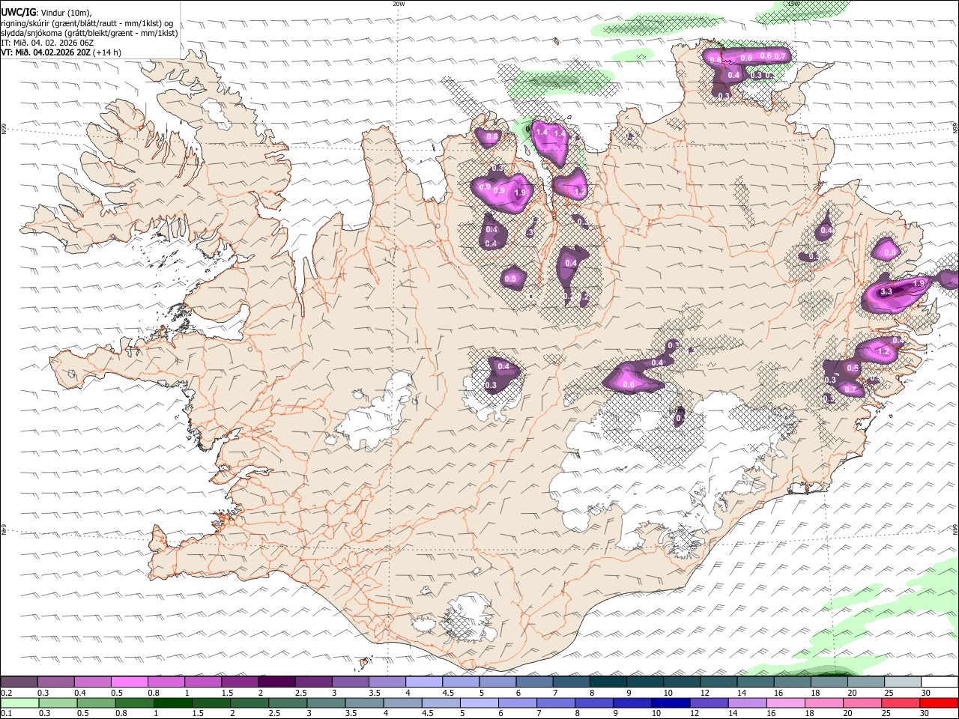Image resolution: width=959 pixels, height=719 pixels.
Task: Click the 0.7 value in the far northeast band
Action: pyautogui.click(x=780, y=56)
